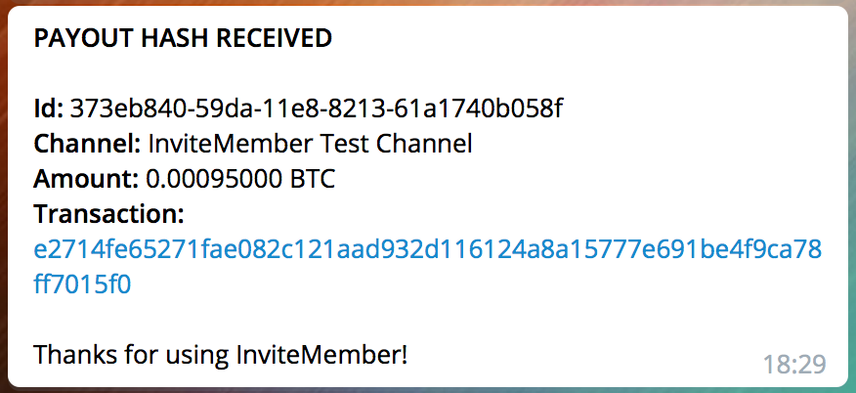Click the message timestamp 18:29
The width and height of the screenshot is (856, 393).
(794, 365)
